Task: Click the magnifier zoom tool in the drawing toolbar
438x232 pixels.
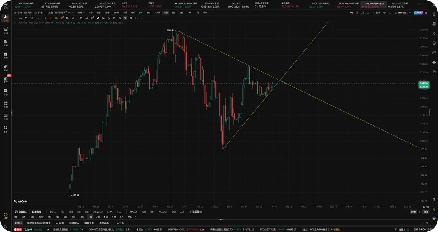Action: coord(92,18)
